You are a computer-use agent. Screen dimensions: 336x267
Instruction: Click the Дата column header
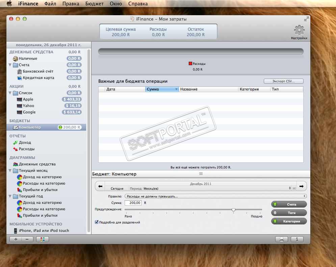pyautogui.click(x=125, y=89)
